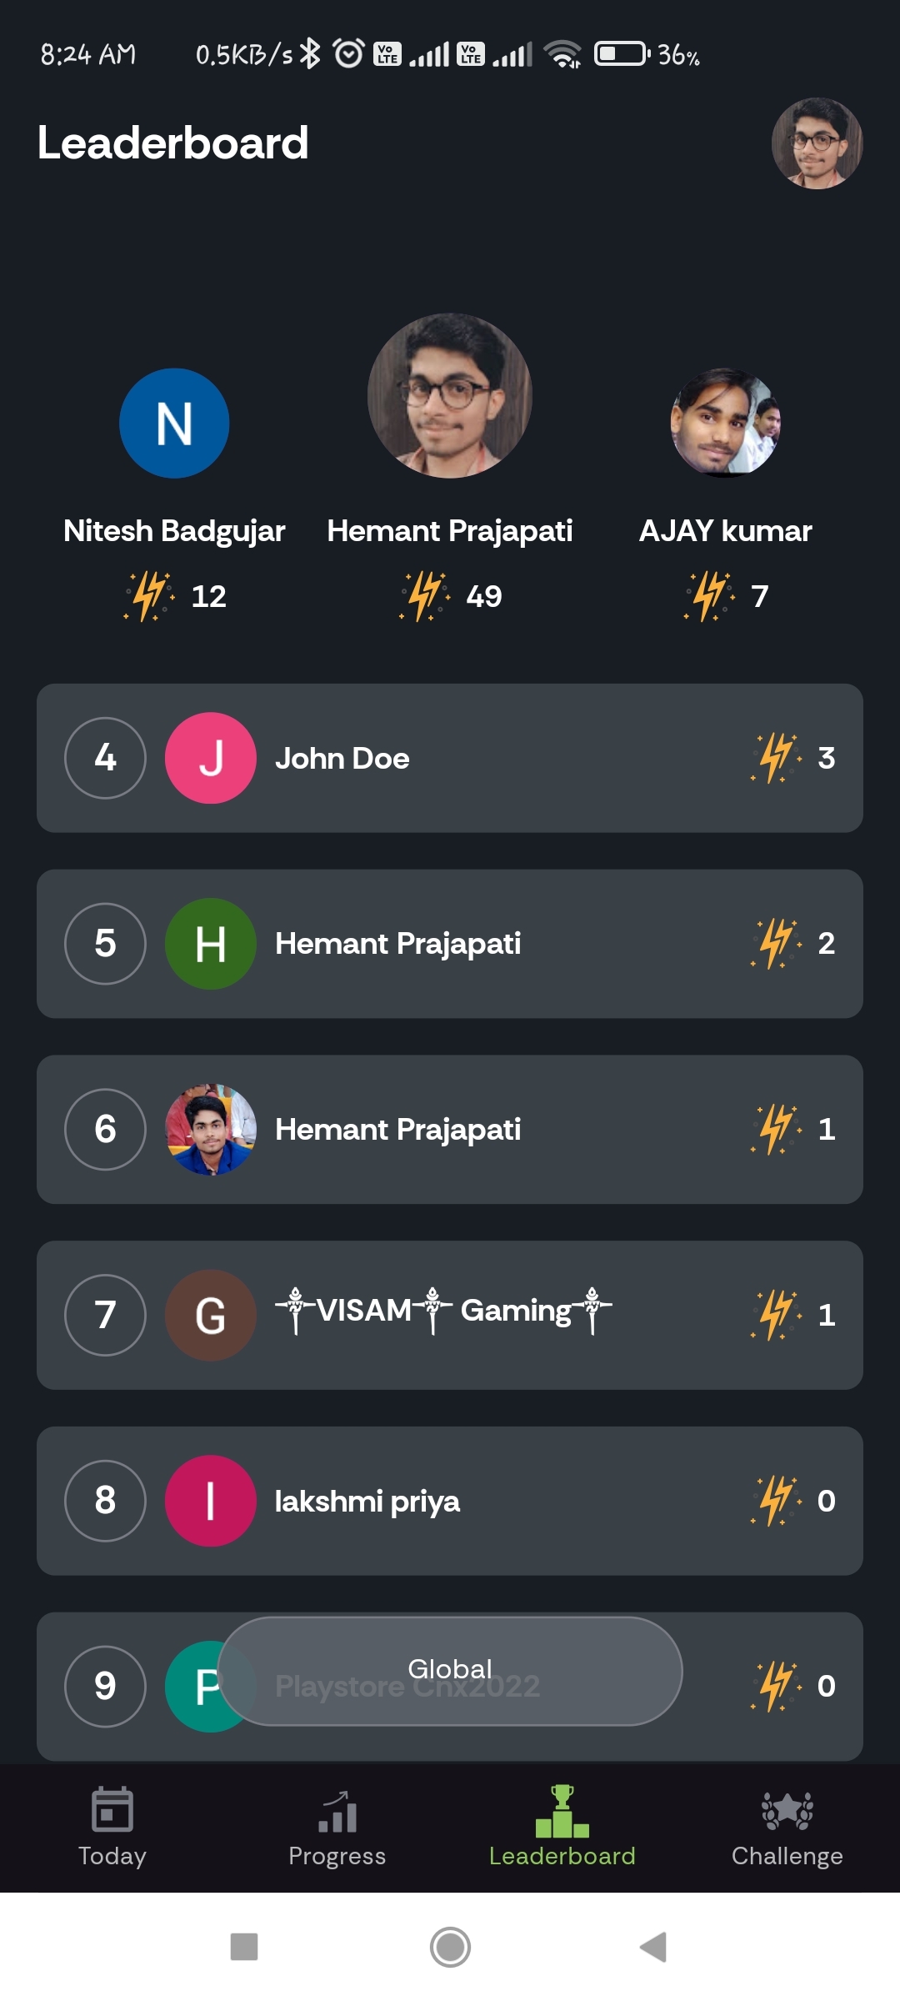Viewport: 900px width, 2001px height.
Task: Open the Challenge tab
Action: click(x=787, y=1827)
